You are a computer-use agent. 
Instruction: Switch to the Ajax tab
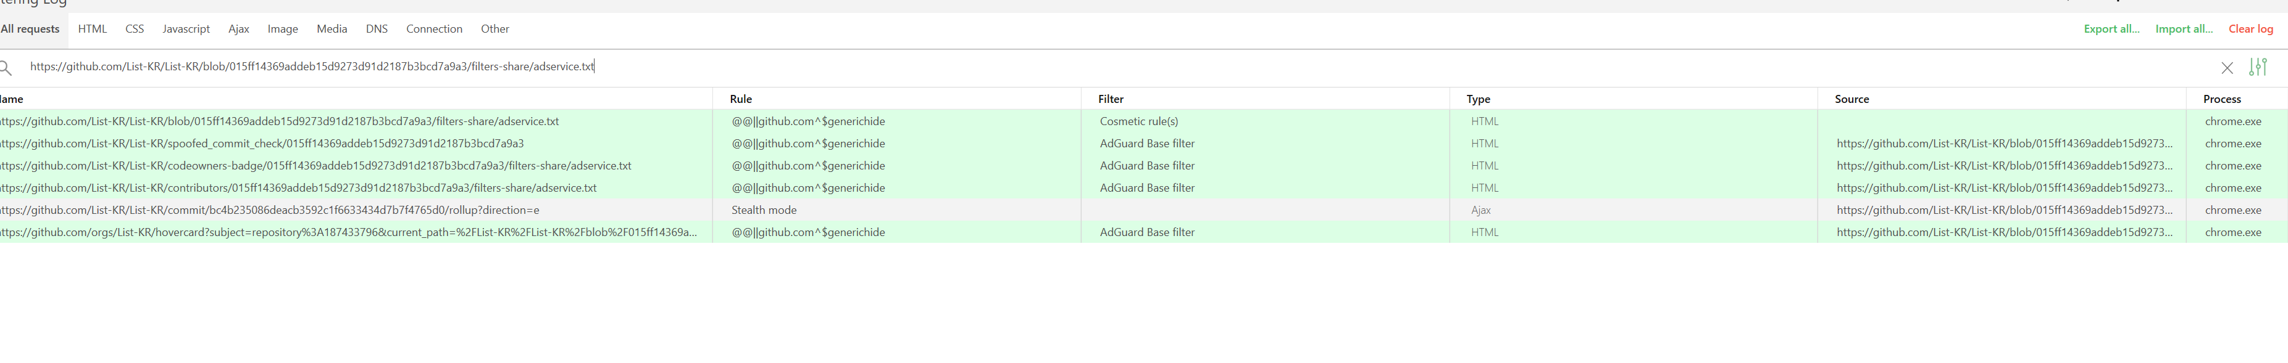click(x=238, y=28)
